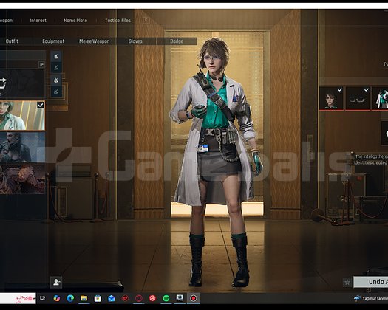388x310 pixels.
Task: Select the lab coat operator skin thumbnail
Action: pos(22,115)
